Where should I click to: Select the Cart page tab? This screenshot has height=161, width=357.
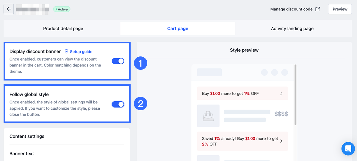click(178, 29)
